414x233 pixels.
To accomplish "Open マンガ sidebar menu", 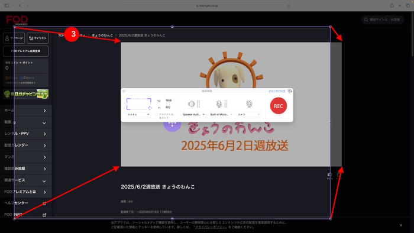I will point(25,157).
